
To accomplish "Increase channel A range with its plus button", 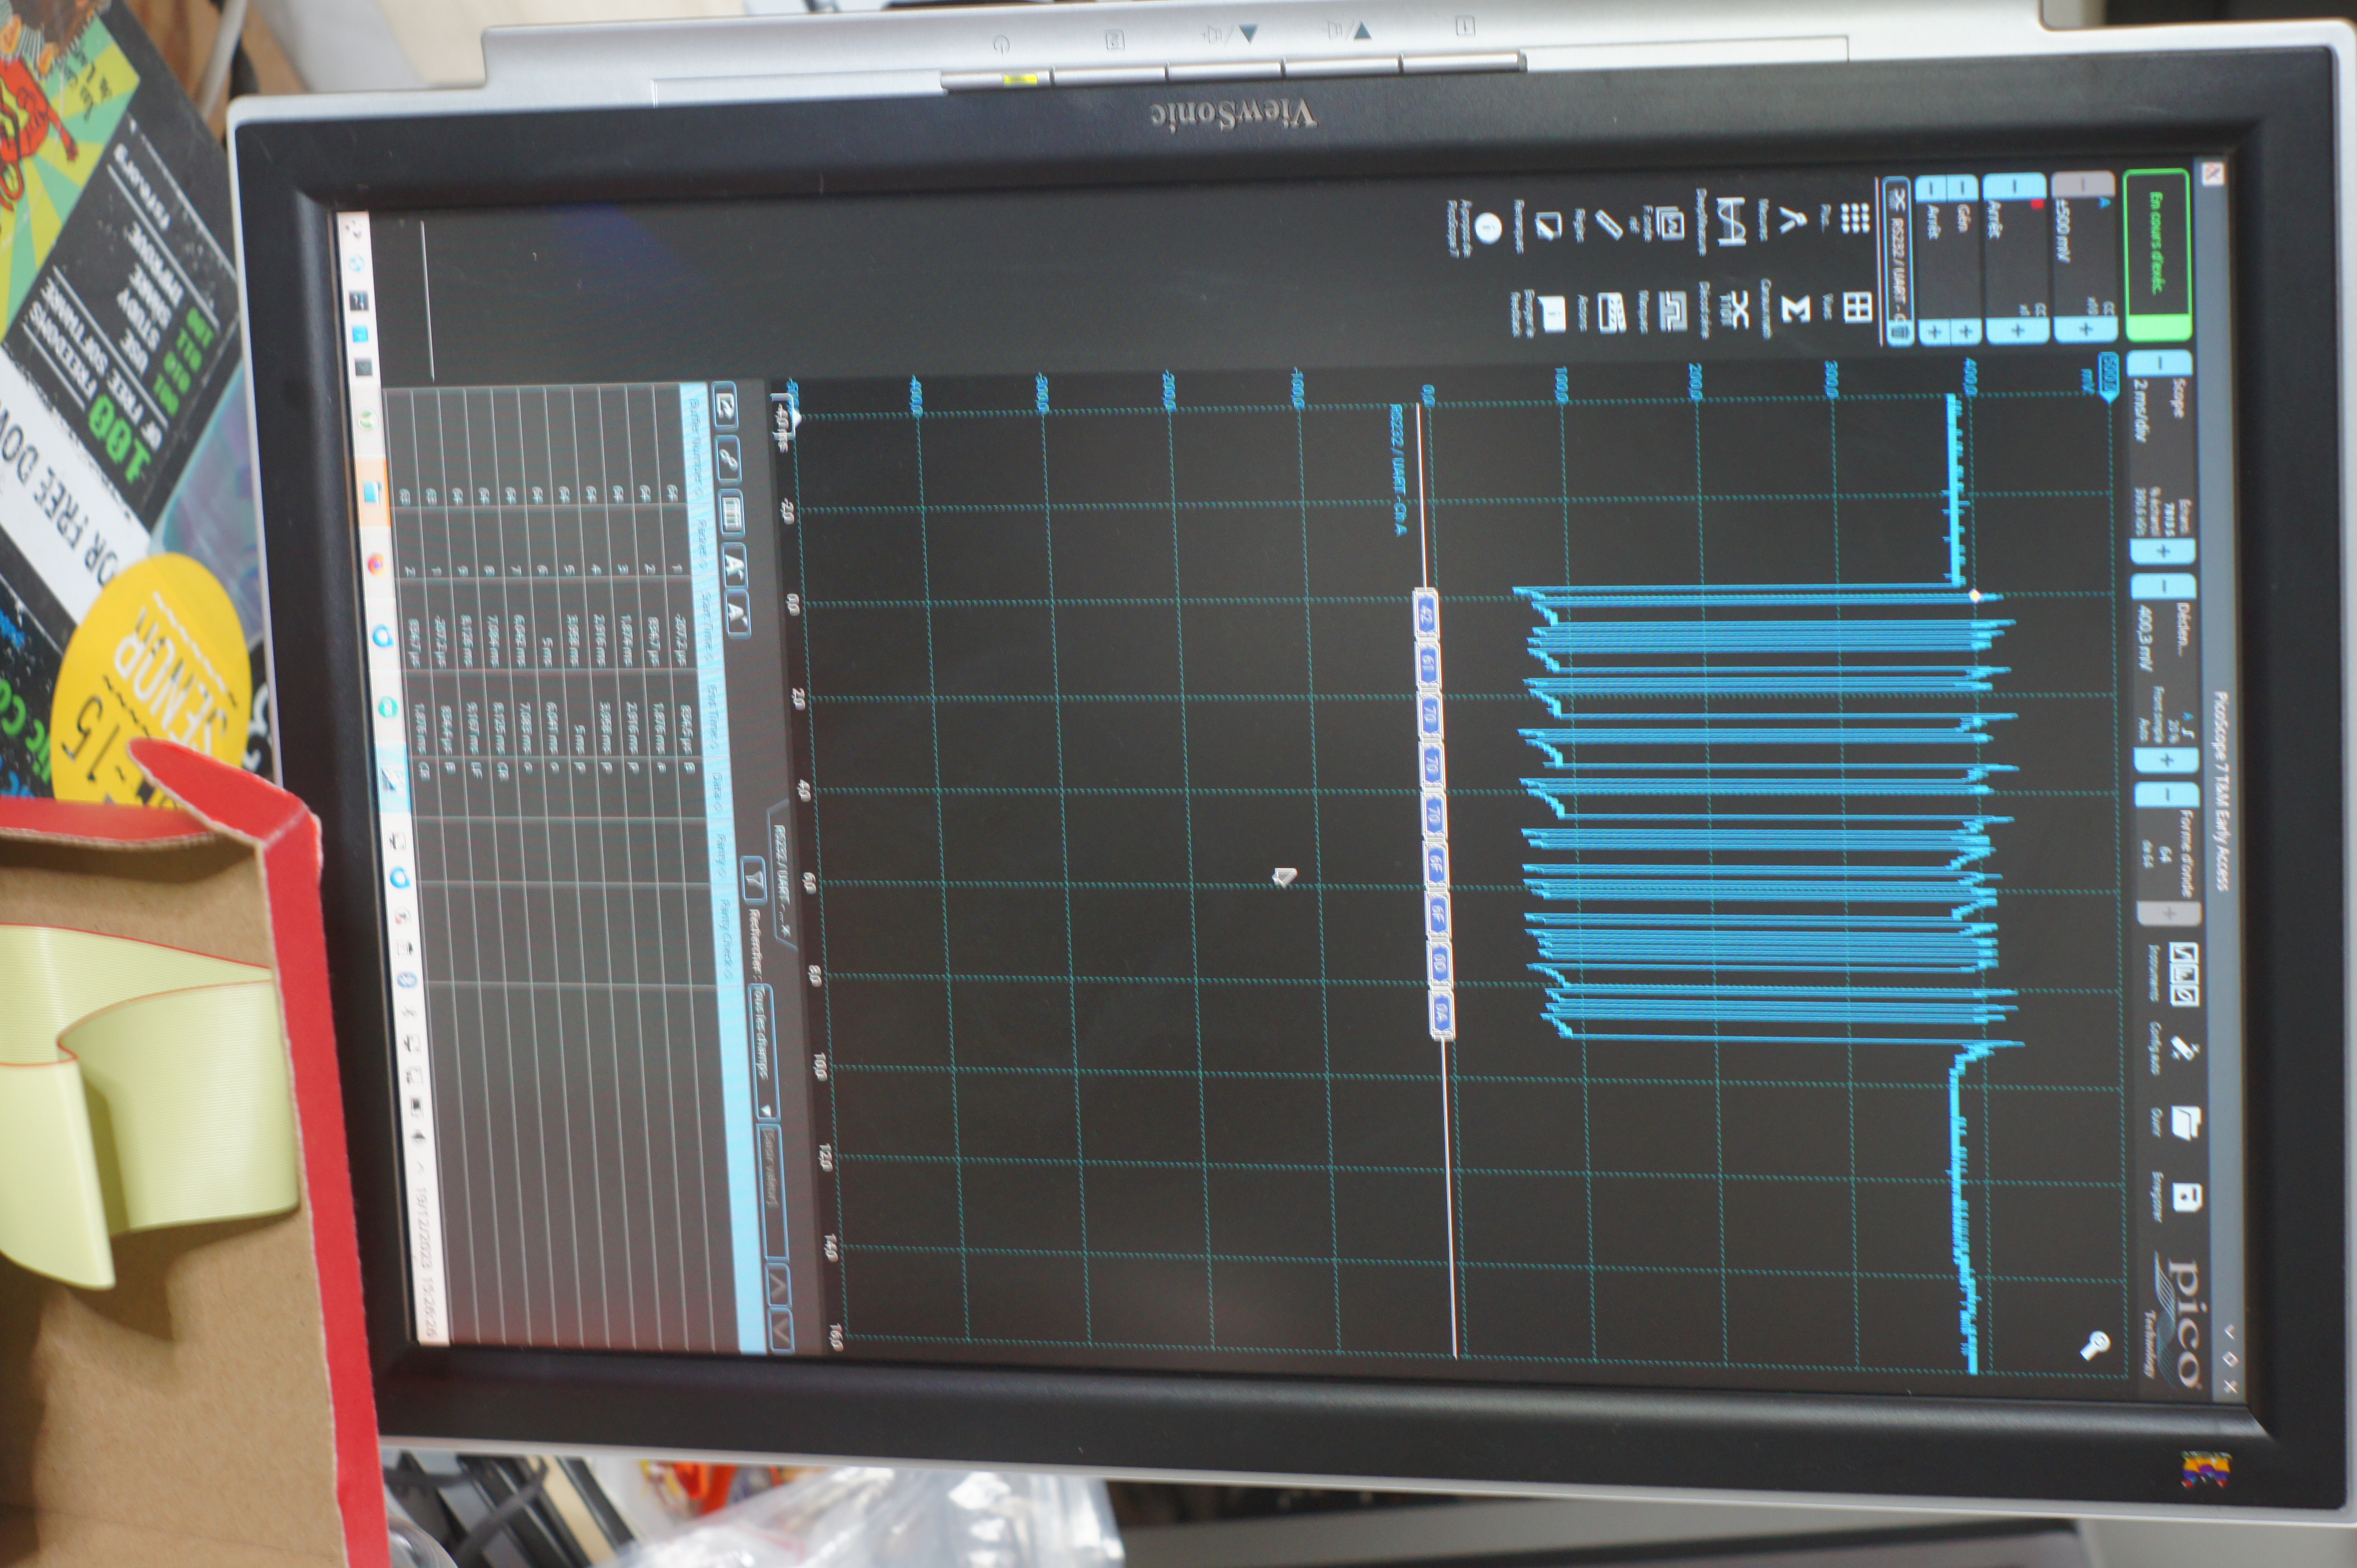I will [x=2086, y=330].
